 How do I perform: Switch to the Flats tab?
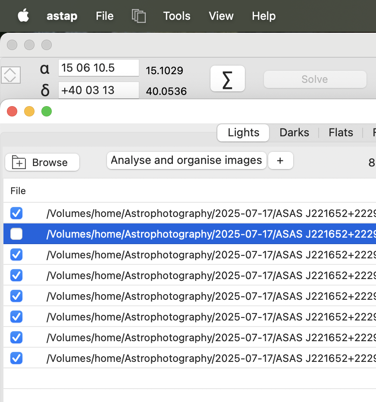click(x=341, y=133)
